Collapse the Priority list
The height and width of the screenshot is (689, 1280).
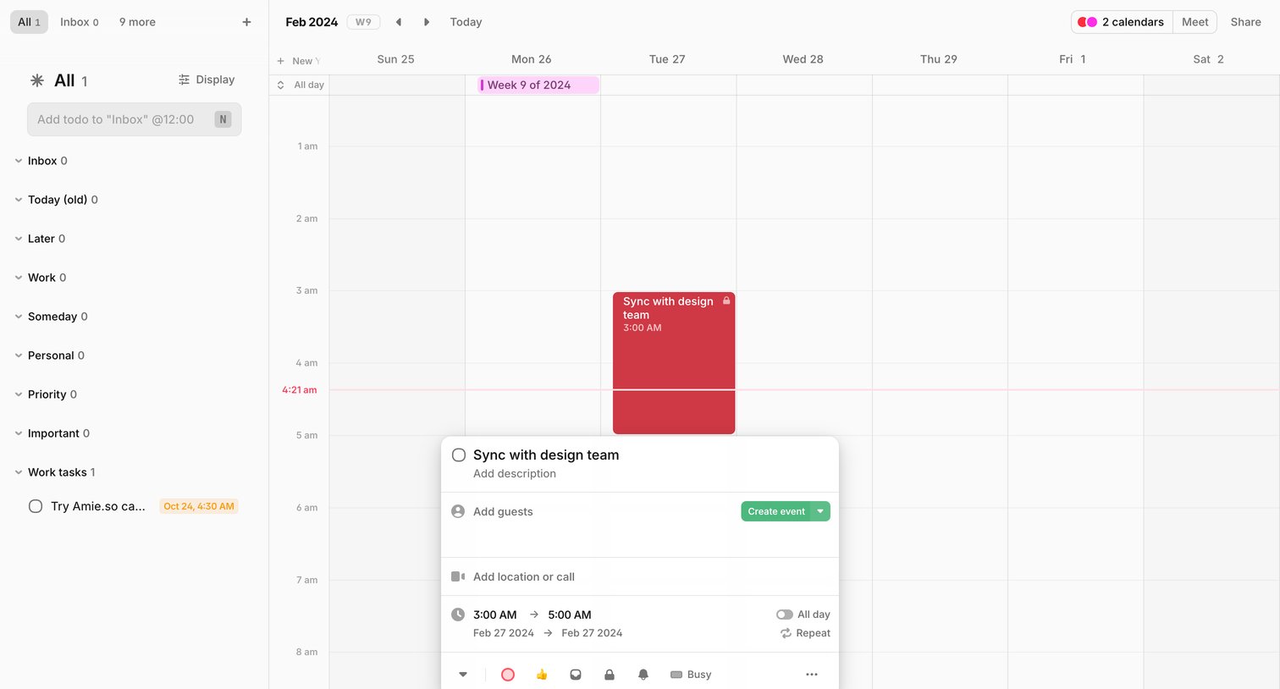19,394
